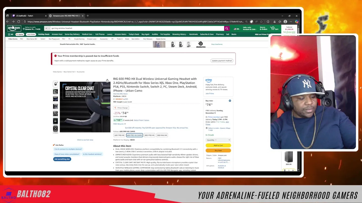The height and width of the screenshot is (203, 362).
Task: Select the first headset thumbnail image
Action: (55, 84)
